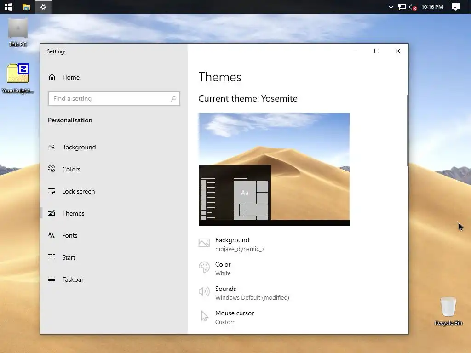Viewport: 471px width, 353px height.
Task: Minimize the Settings window
Action: pyautogui.click(x=356, y=51)
